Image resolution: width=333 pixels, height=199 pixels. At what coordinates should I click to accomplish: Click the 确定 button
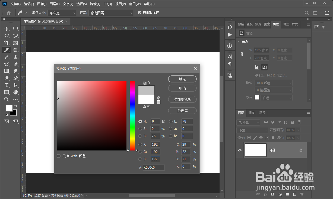pyautogui.click(x=182, y=79)
